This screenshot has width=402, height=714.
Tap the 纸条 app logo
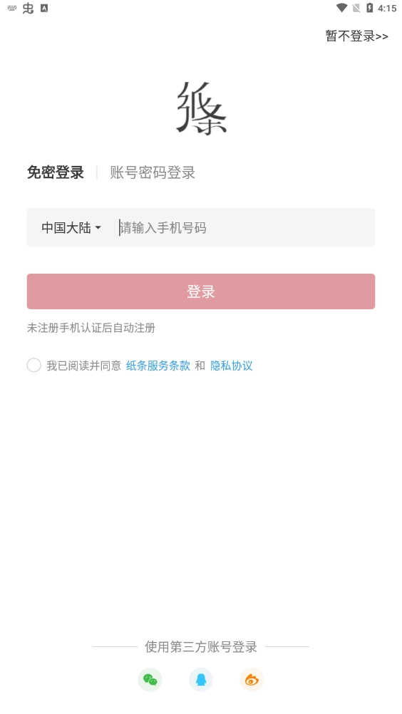(201, 108)
